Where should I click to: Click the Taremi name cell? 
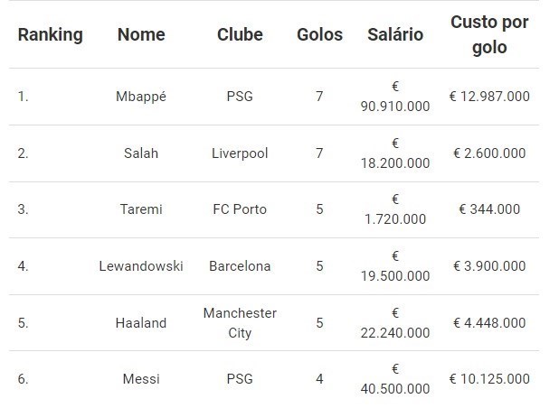coord(141,209)
